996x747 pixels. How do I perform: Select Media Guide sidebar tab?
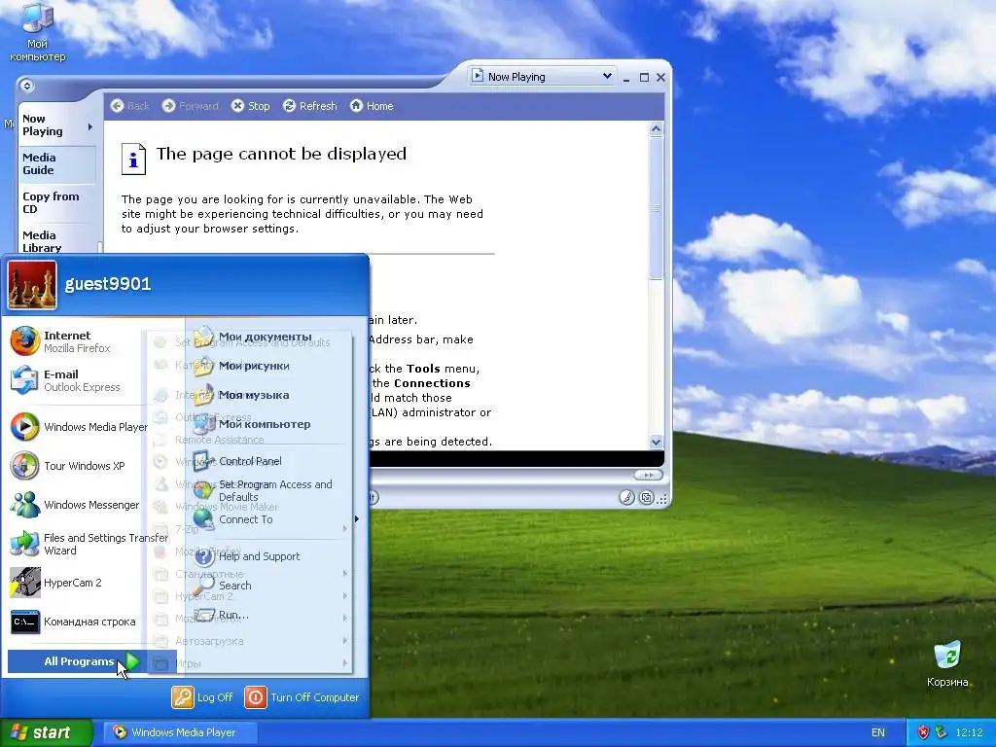(57, 163)
